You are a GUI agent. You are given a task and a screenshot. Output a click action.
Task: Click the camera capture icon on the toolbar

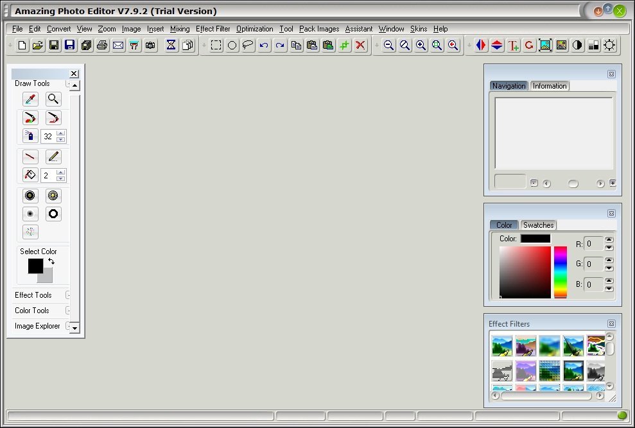pos(149,45)
